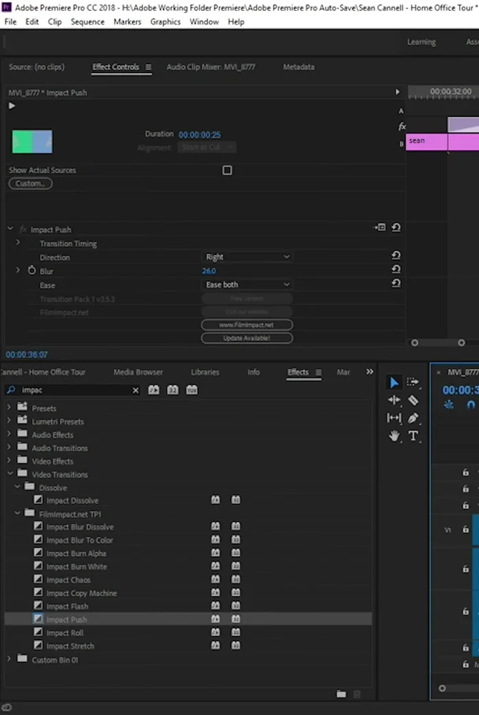Switch to the Media Browser tab

[138, 372]
